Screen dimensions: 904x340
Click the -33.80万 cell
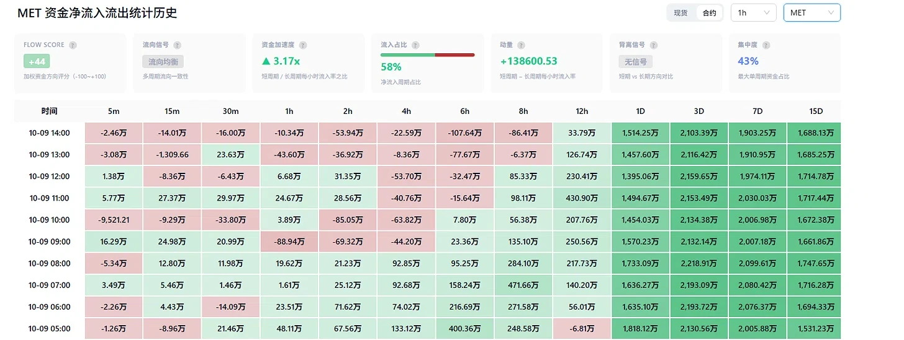click(x=230, y=220)
